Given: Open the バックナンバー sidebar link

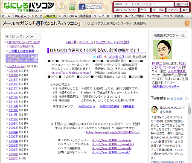Looking at the screenshot, I should click(x=16, y=66).
